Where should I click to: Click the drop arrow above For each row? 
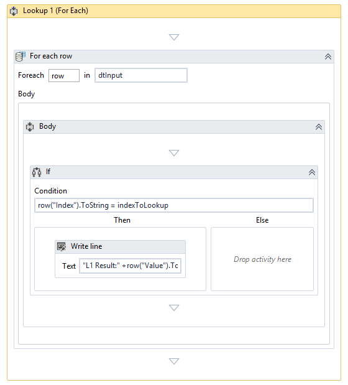174,37
